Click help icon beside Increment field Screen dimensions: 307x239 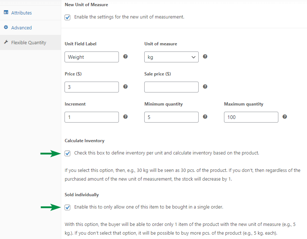point(125,117)
